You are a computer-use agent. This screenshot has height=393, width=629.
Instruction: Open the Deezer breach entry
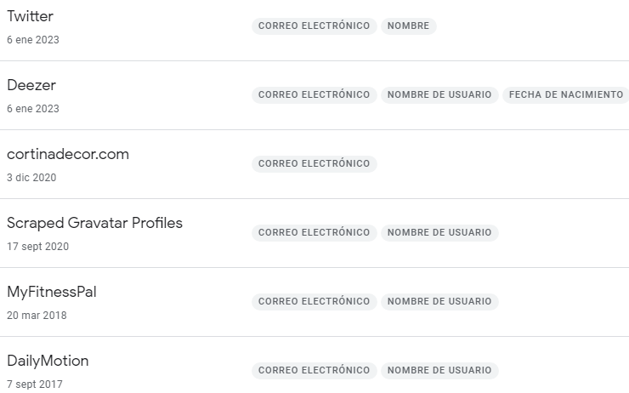click(x=31, y=86)
